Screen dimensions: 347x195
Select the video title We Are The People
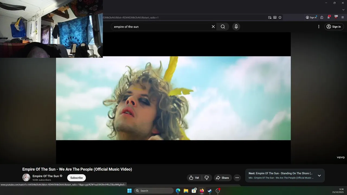pos(77,169)
